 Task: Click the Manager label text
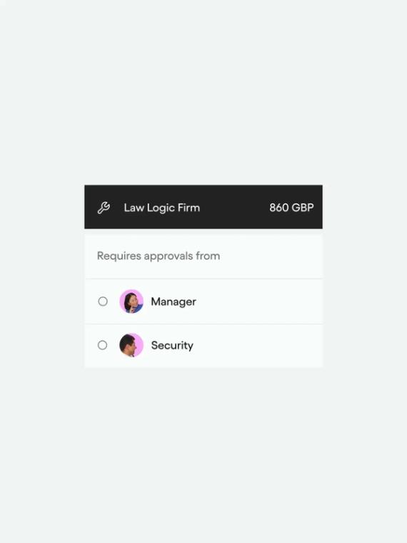pos(174,302)
